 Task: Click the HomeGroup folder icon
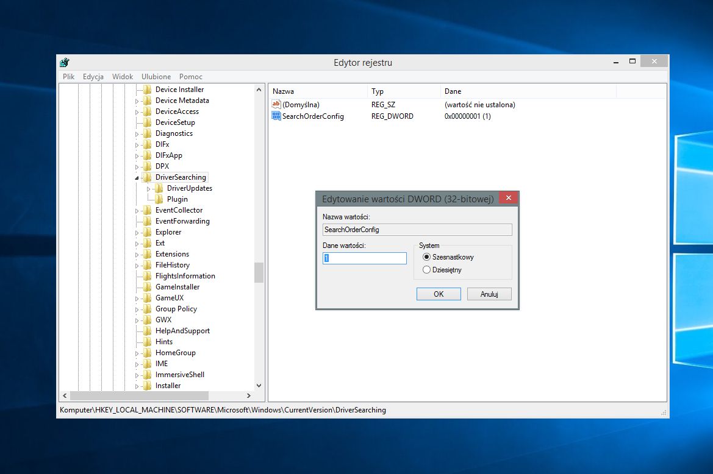(147, 353)
